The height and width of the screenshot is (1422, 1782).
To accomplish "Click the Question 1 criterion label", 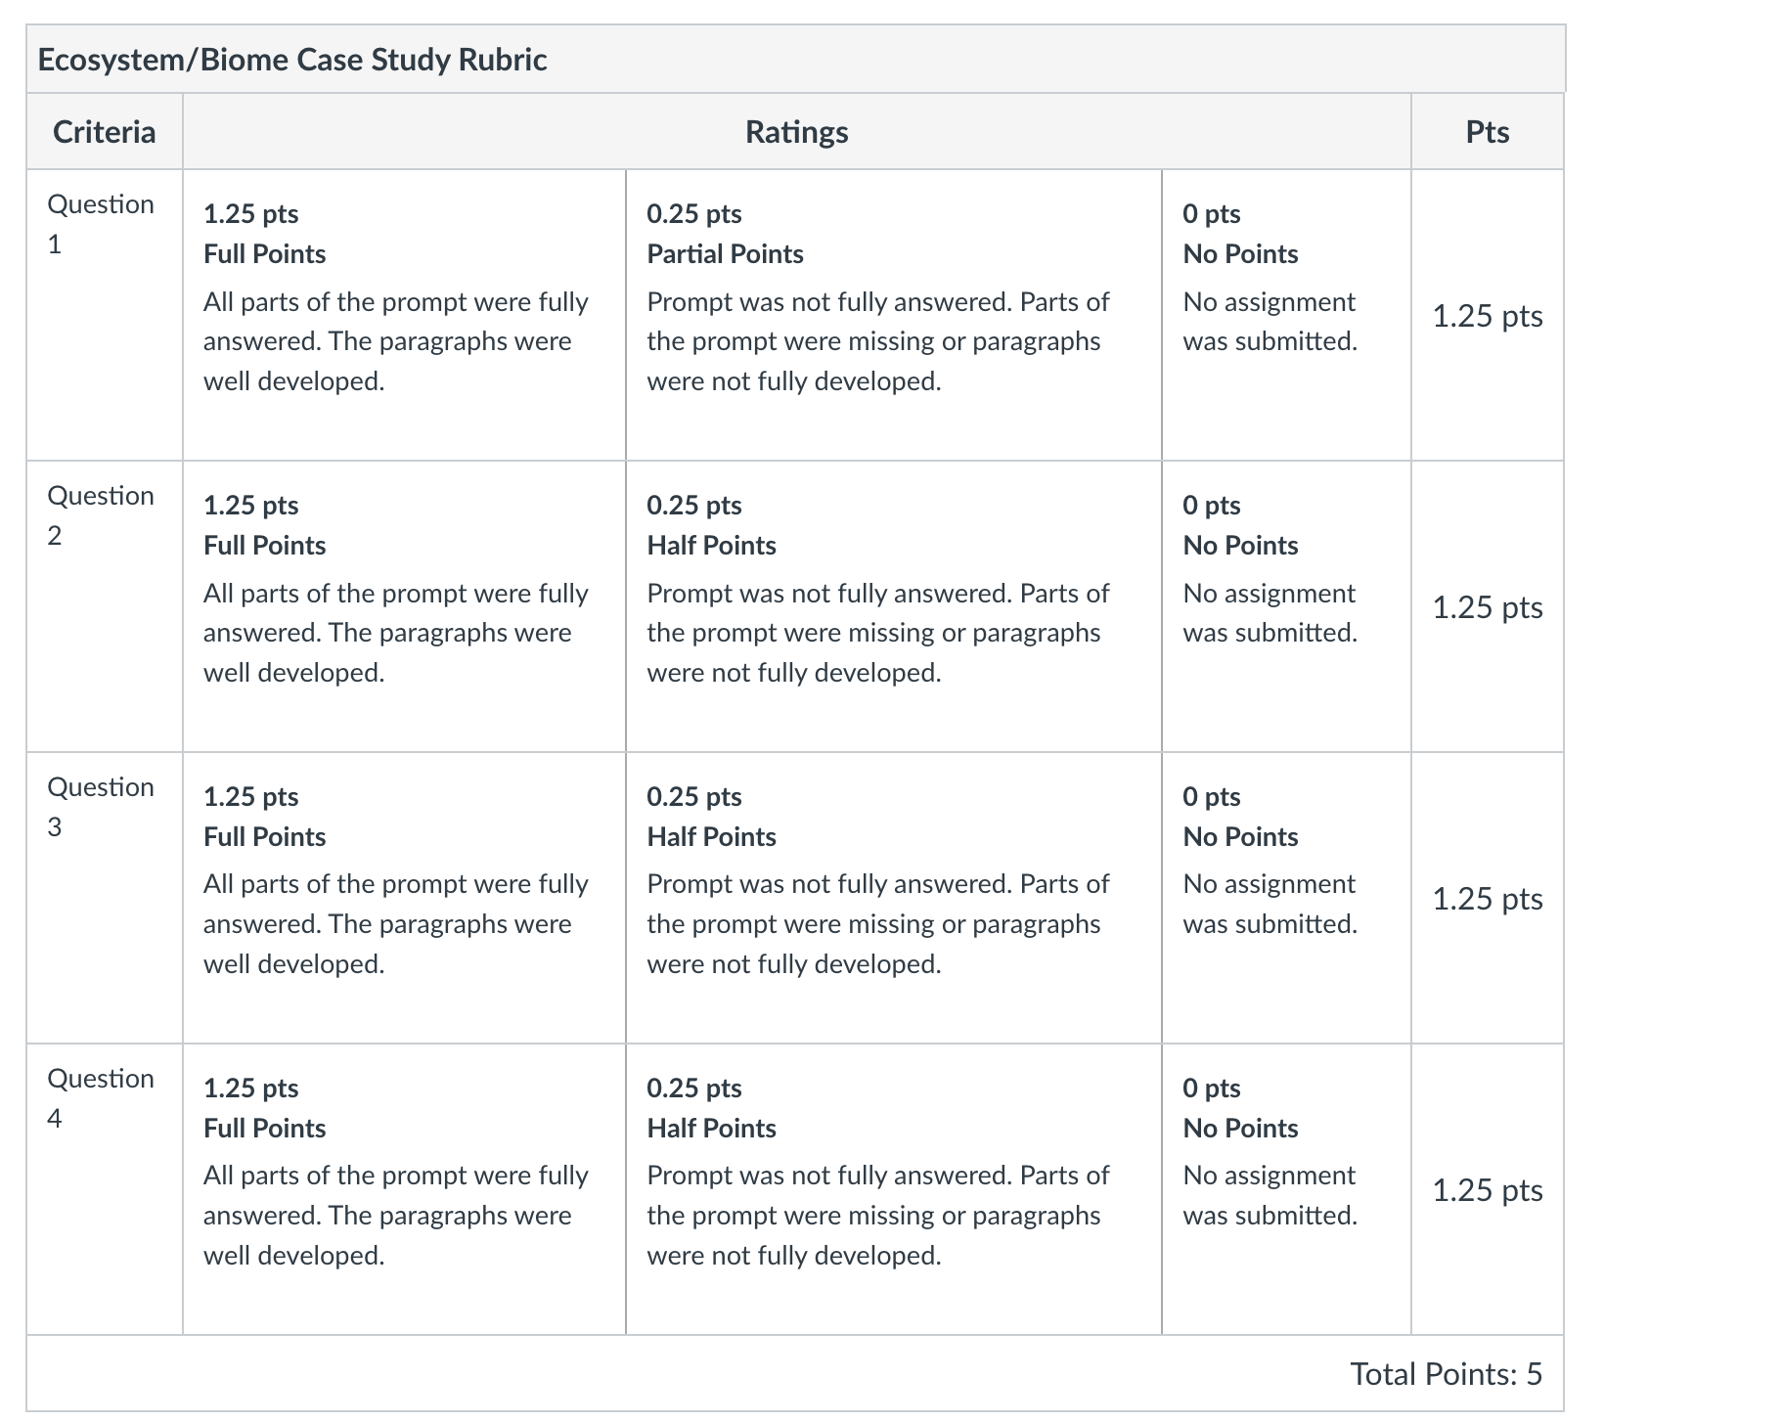I will coord(101,224).
